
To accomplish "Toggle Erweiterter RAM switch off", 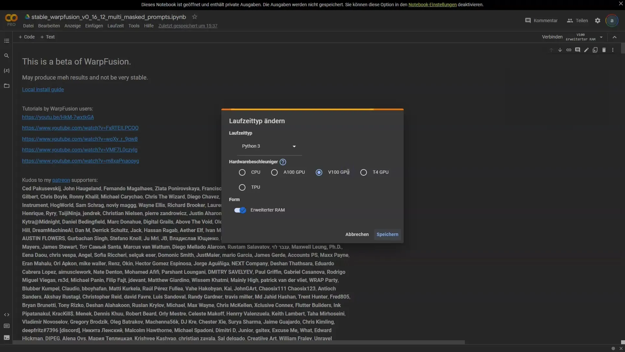I will point(240,211).
